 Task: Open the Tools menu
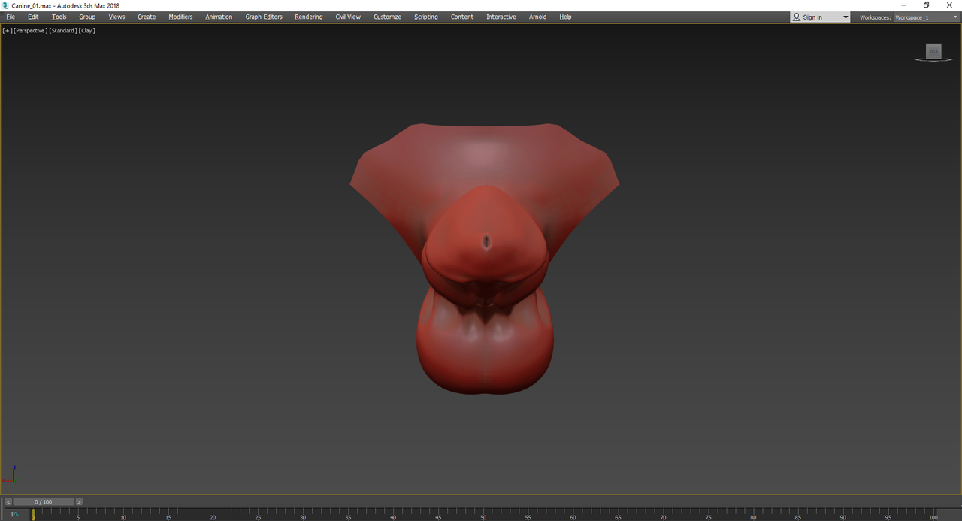pyautogui.click(x=59, y=17)
